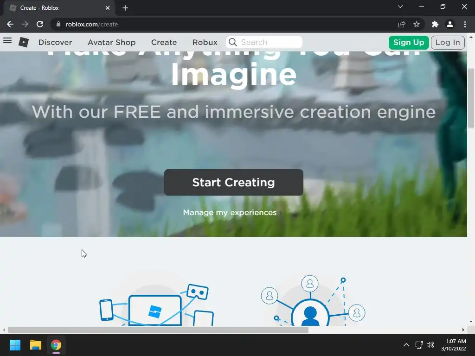The image size is (475, 356).
Task: Click the scroll-right arrow of horizontal scrollbar
Action: pyautogui.click(x=463, y=330)
